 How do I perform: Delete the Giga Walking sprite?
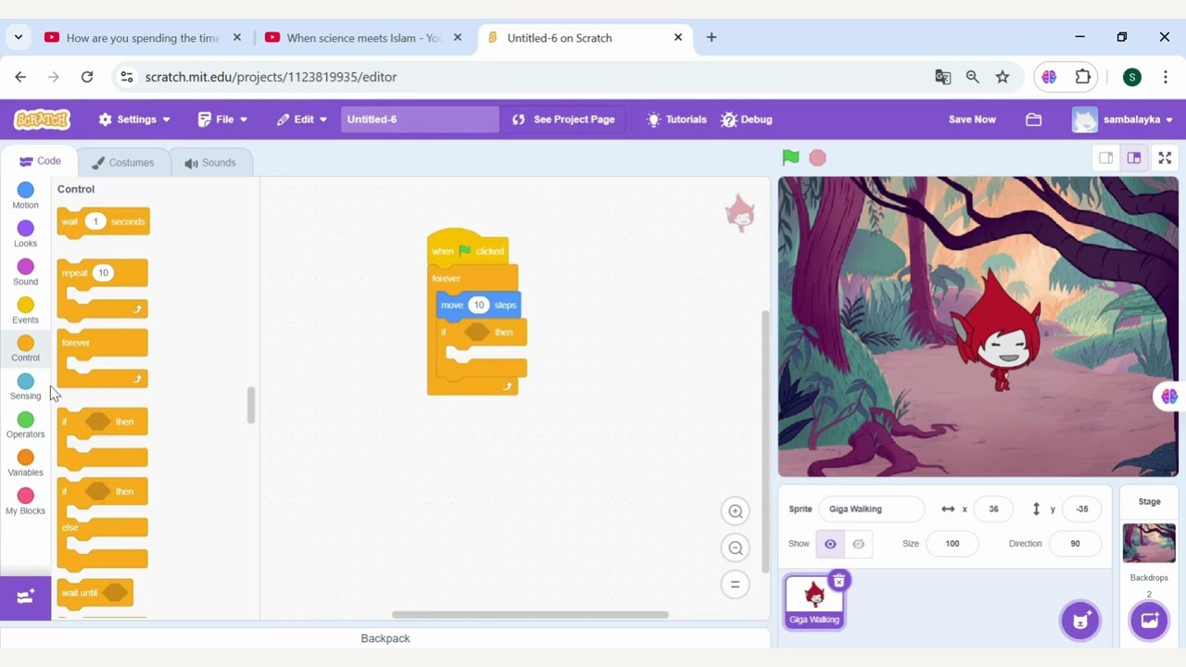tap(839, 581)
